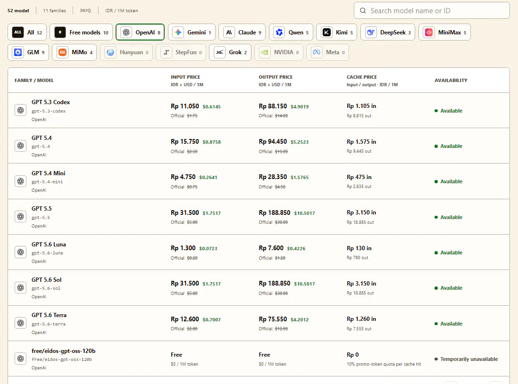Click OpenAI logo in GPT 5.4 Mini row
The height and width of the screenshot is (384, 518).
pos(20,181)
